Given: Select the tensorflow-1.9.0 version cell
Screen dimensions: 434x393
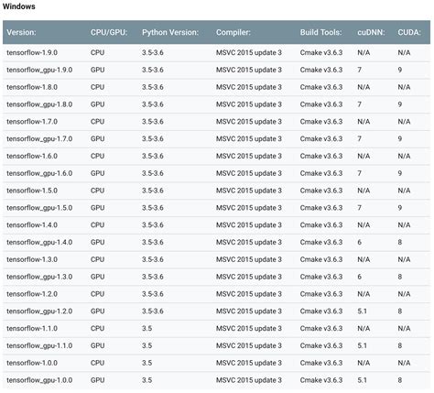Looking at the screenshot, I should (32, 52).
